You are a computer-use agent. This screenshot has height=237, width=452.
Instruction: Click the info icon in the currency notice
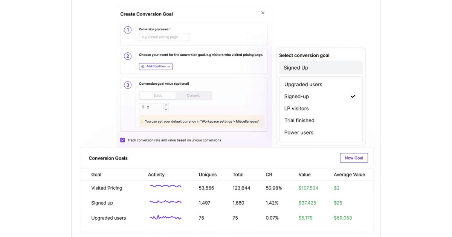tap(142, 122)
